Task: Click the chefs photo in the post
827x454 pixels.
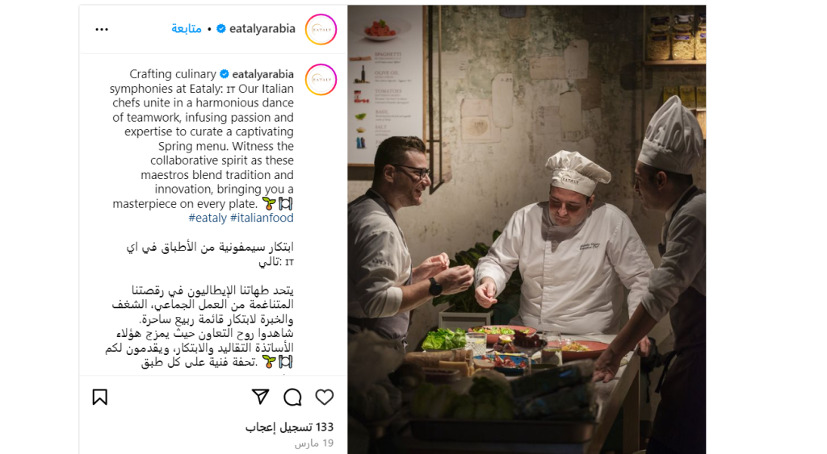Action: point(527,230)
